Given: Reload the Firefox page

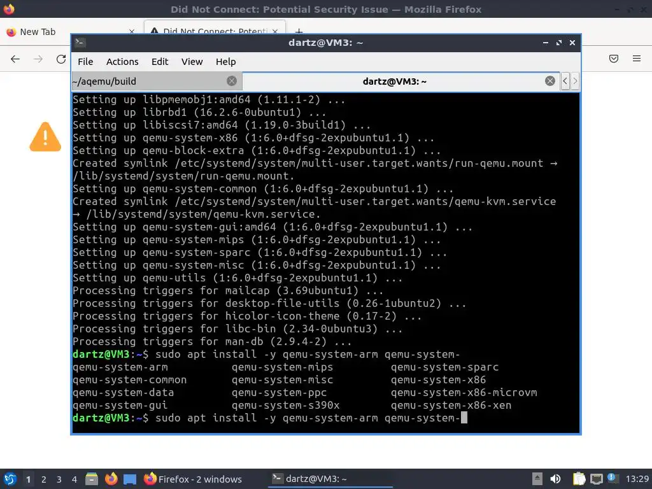Looking at the screenshot, I should (61, 59).
